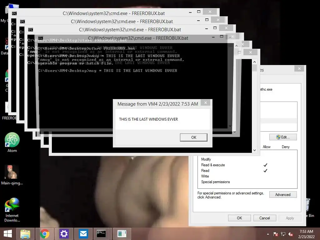Open Advanced permissions settings
The image size is (320, 240).
(x=283, y=195)
